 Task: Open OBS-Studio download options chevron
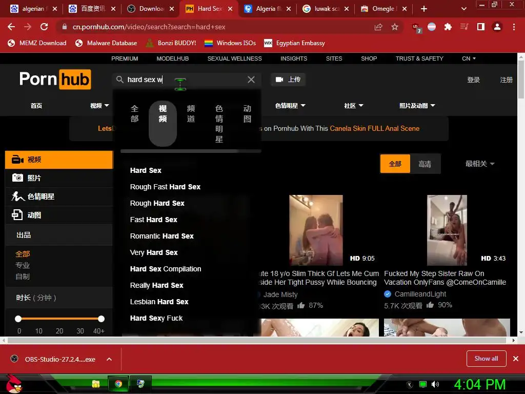point(109,359)
